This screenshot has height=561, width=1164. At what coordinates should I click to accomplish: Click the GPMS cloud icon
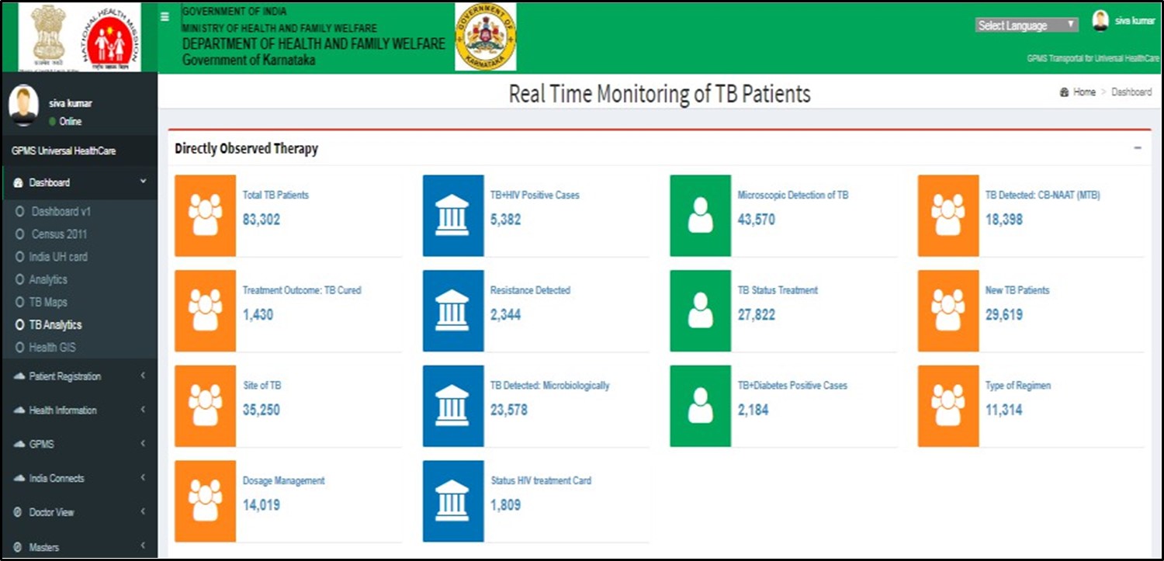(x=19, y=445)
